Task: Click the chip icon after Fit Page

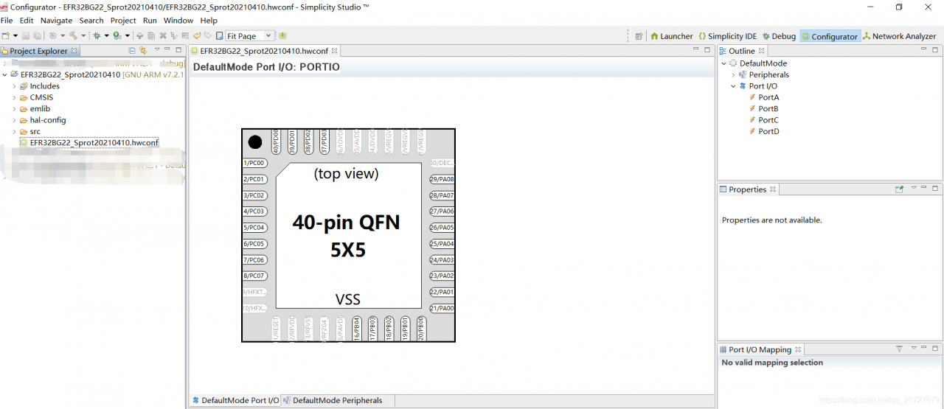Action: pos(282,35)
